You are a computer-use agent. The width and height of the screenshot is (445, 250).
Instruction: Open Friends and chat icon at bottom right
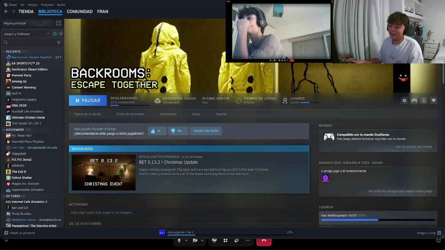[439, 233]
